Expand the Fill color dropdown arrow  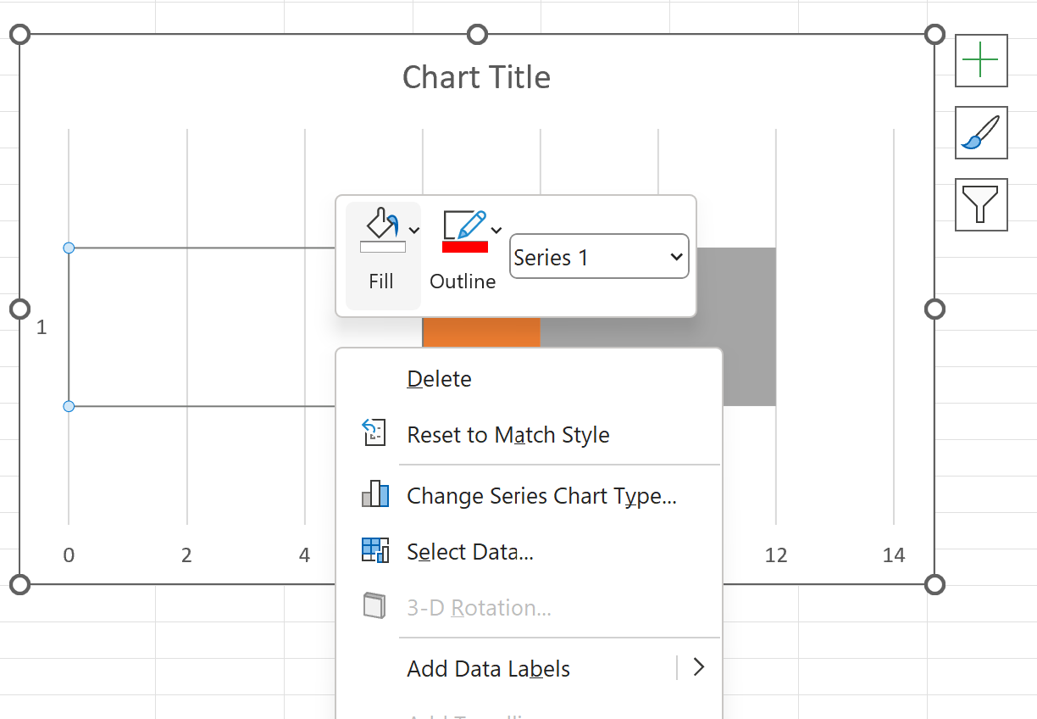point(414,230)
